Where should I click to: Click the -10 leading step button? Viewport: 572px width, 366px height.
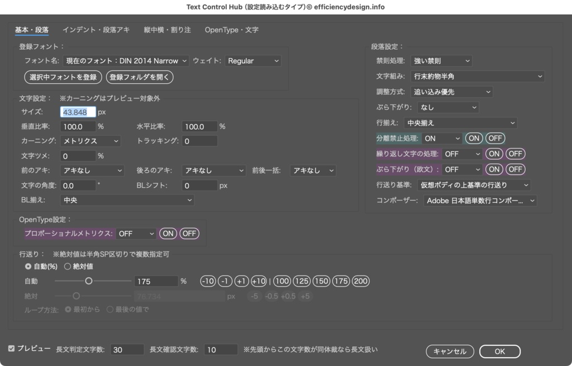[208, 281]
